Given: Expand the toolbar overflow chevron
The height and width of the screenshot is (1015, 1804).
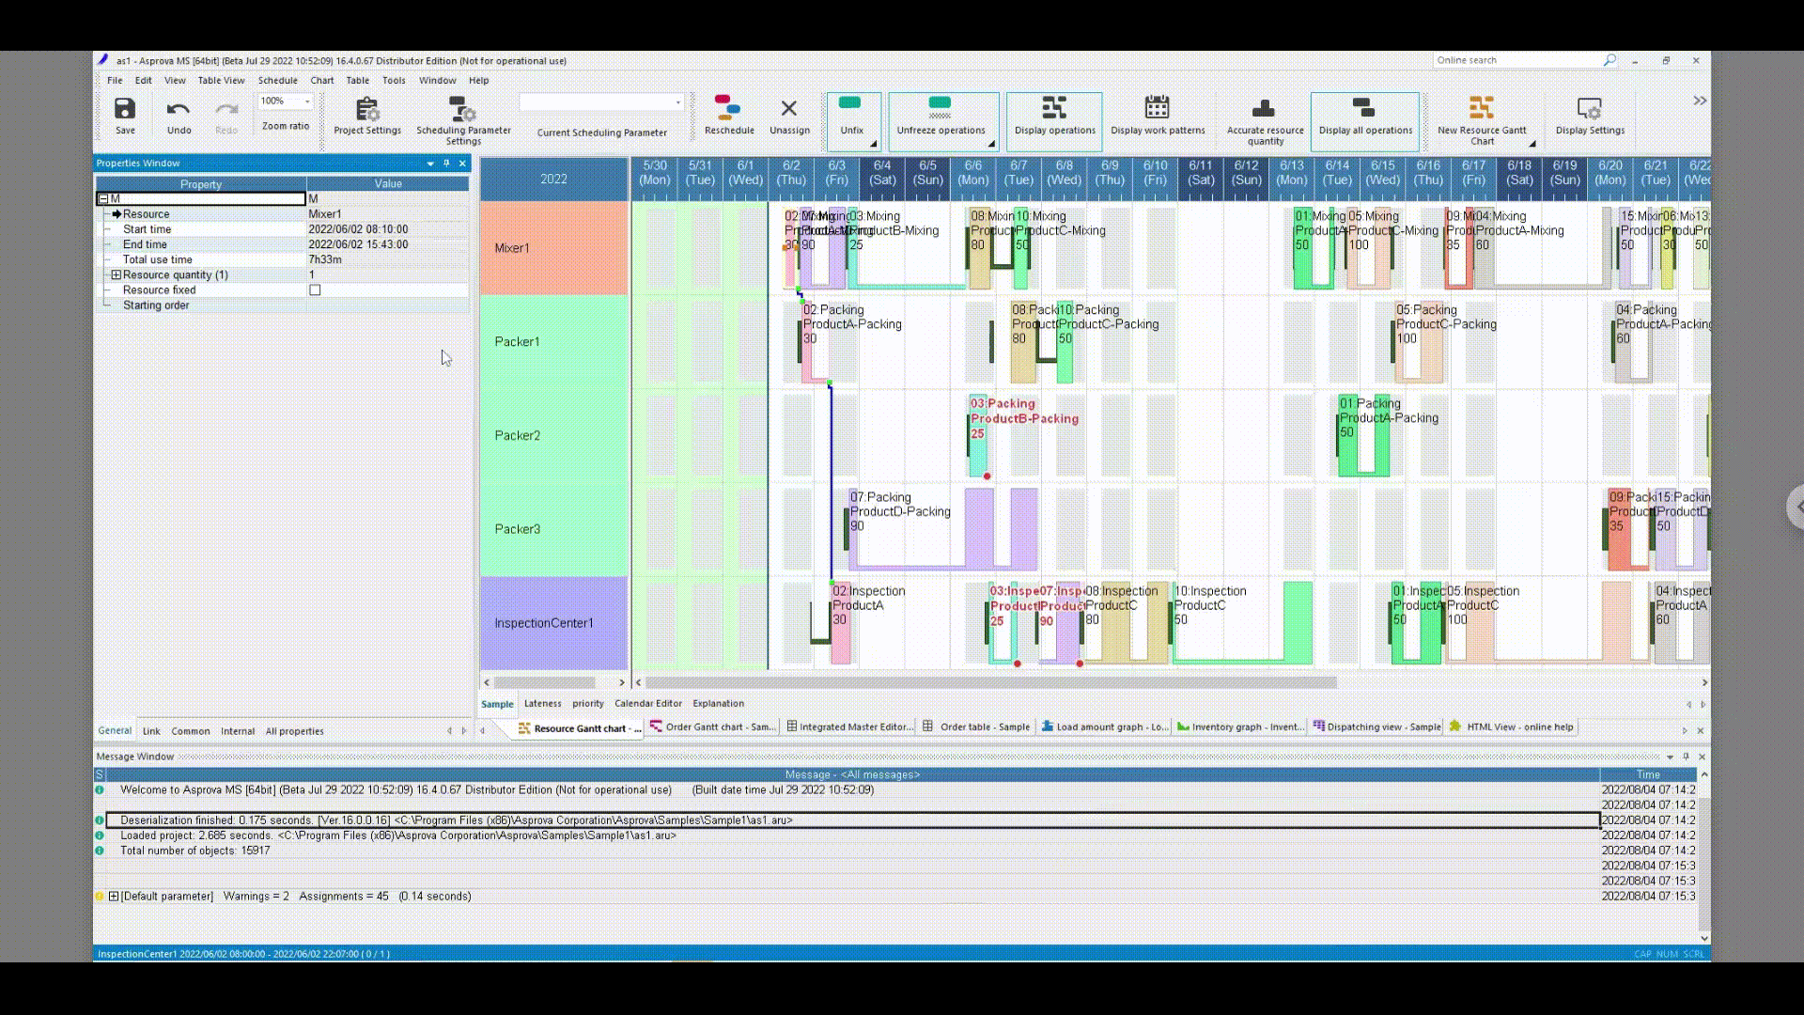Looking at the screenshot, I should [x=1700, y=101].
